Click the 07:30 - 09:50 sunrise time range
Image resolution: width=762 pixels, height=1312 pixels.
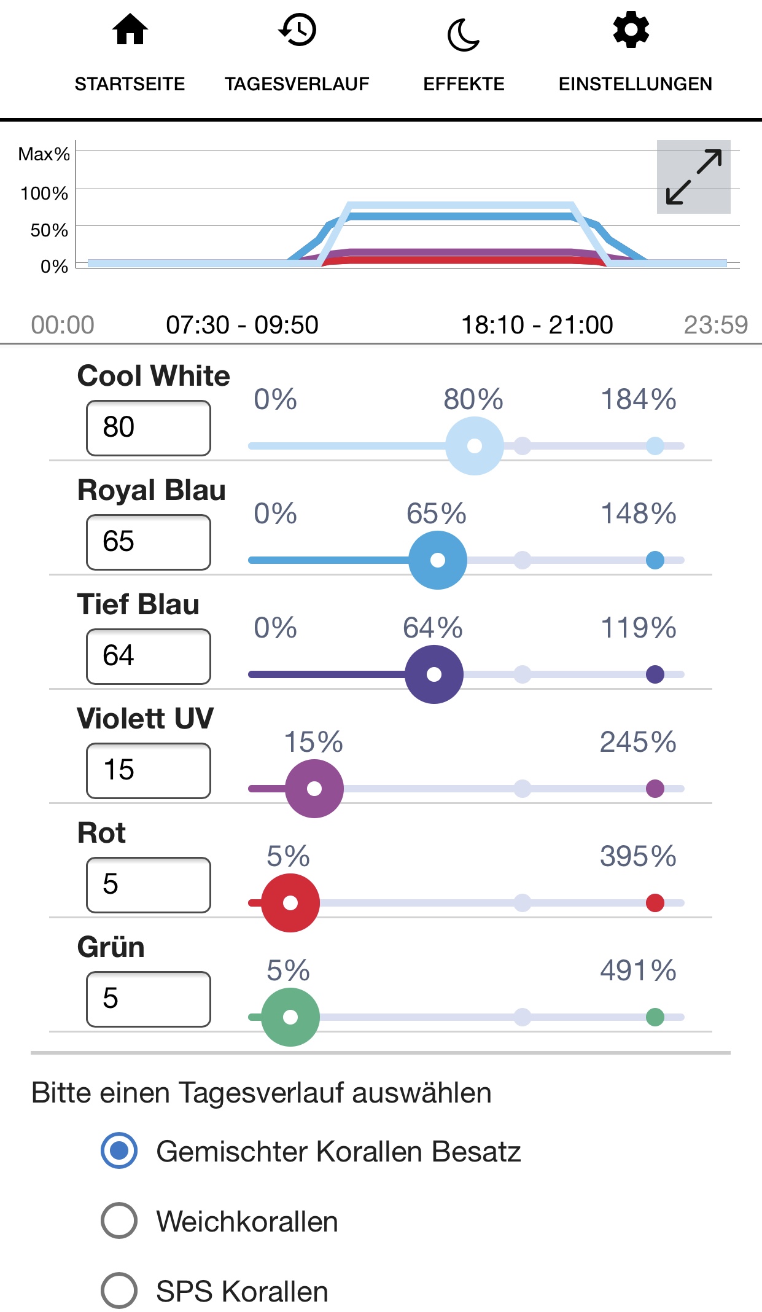pyautogui.click(x=242, y=325)
